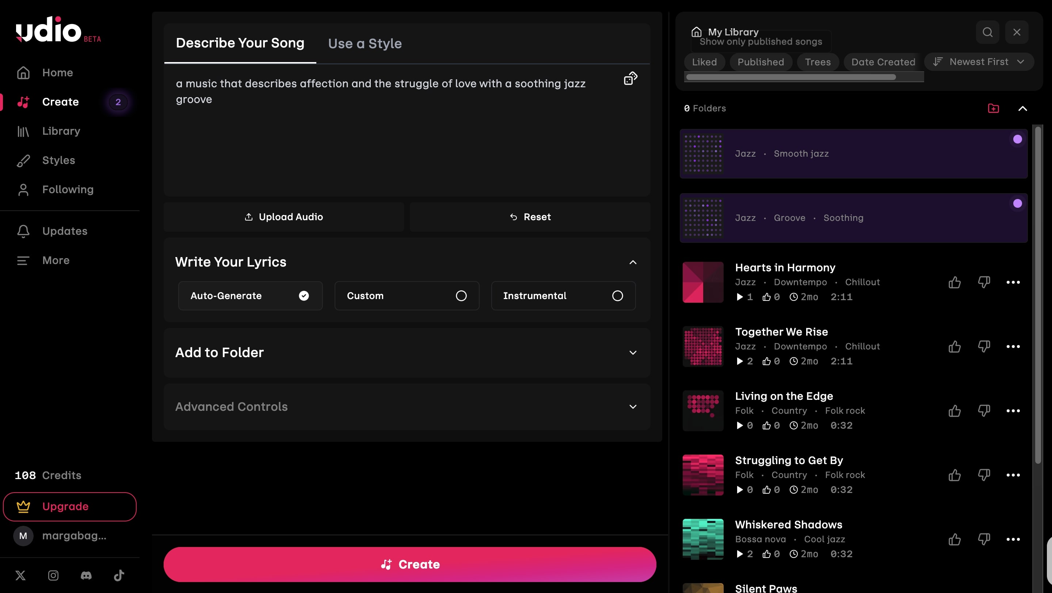Click the copy prompt icon
Screen dimensions: 1052x593
point(630,78)
